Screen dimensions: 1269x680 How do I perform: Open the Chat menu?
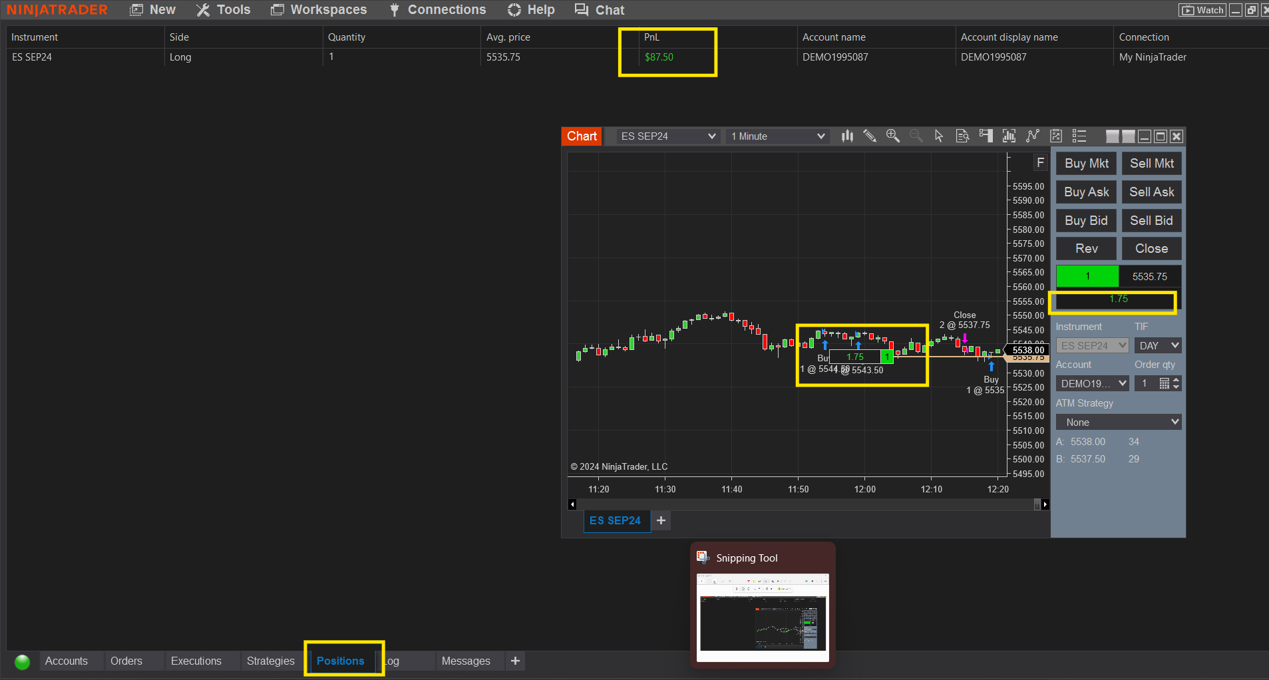600,10
